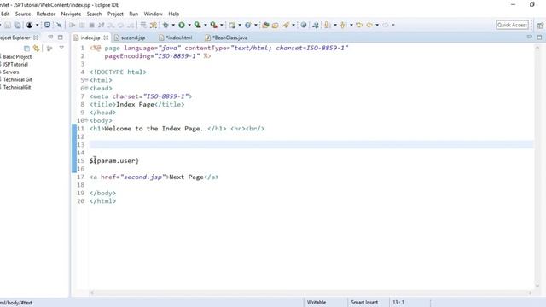Open Back history dropdown arrow
This screenshot has height=307, width=546.
point(377,25)
